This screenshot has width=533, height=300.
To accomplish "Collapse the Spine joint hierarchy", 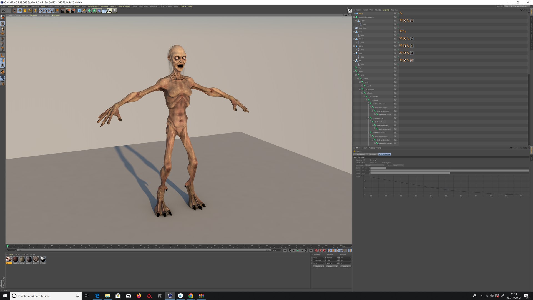I will tap(354, 71).
